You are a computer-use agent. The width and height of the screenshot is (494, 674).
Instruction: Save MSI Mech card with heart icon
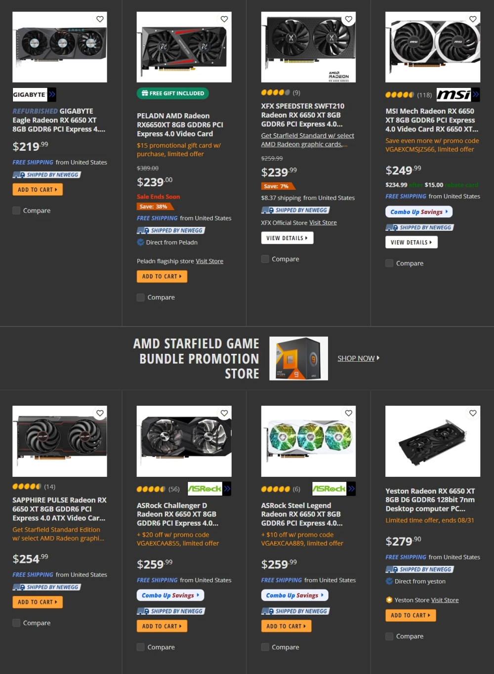(x=473, y=19)
